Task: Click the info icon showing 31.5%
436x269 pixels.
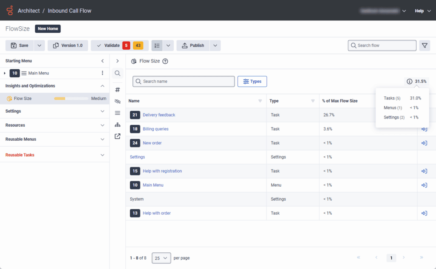Action: [410, 81]
